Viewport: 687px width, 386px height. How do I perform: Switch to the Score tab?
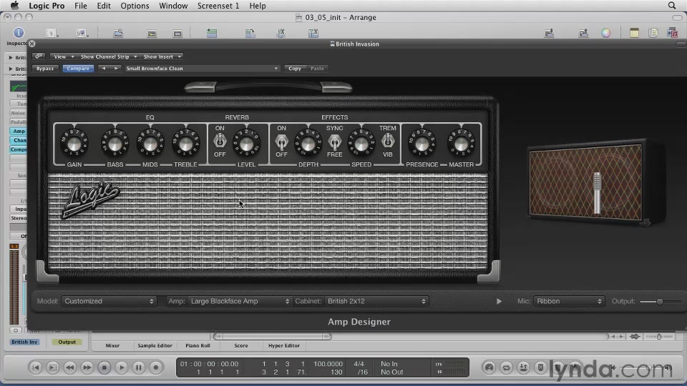pos(241,345)
